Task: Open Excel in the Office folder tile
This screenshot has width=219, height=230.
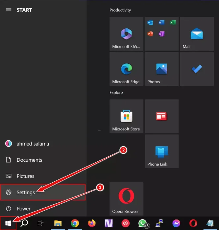Action: [x=173, y=23]
